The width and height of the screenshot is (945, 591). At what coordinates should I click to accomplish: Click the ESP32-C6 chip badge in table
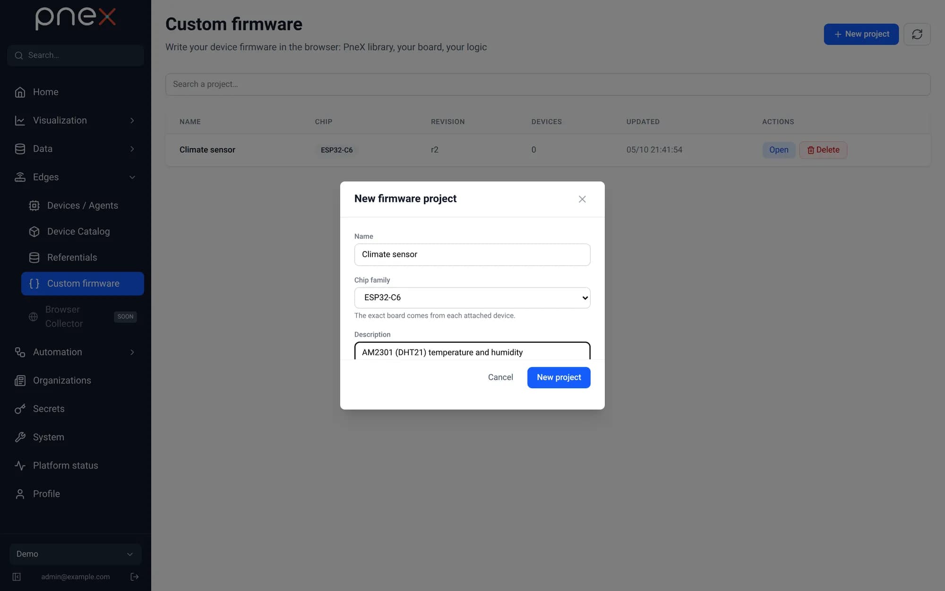336,150
